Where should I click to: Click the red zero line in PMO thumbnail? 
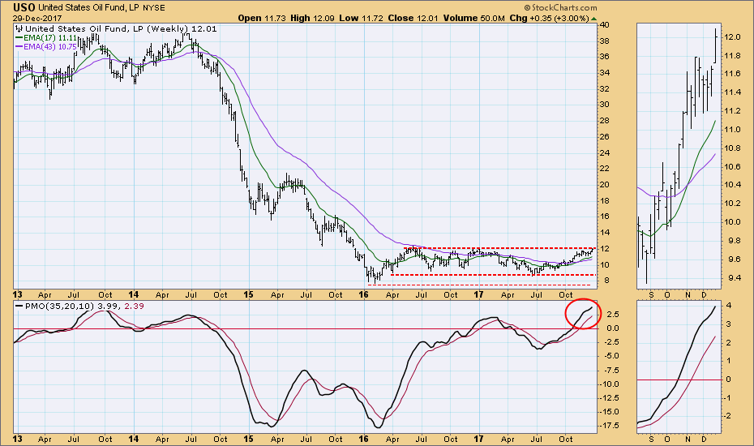677,380
